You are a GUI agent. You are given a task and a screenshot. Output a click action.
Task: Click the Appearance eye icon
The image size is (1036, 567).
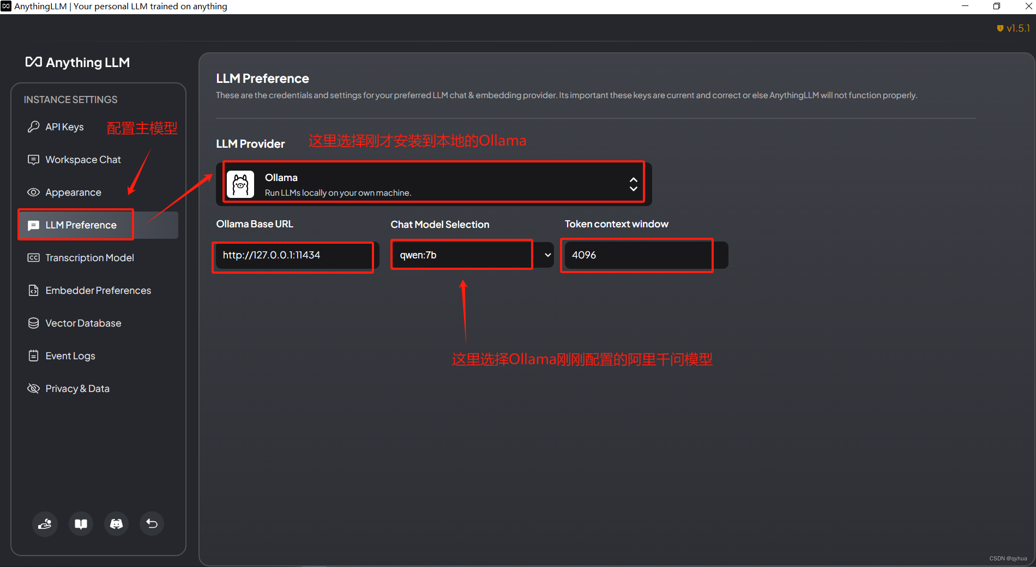[33, 192]
